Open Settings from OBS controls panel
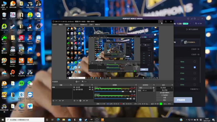Screen dimensions: 217x122 click(x=165, y=98)
